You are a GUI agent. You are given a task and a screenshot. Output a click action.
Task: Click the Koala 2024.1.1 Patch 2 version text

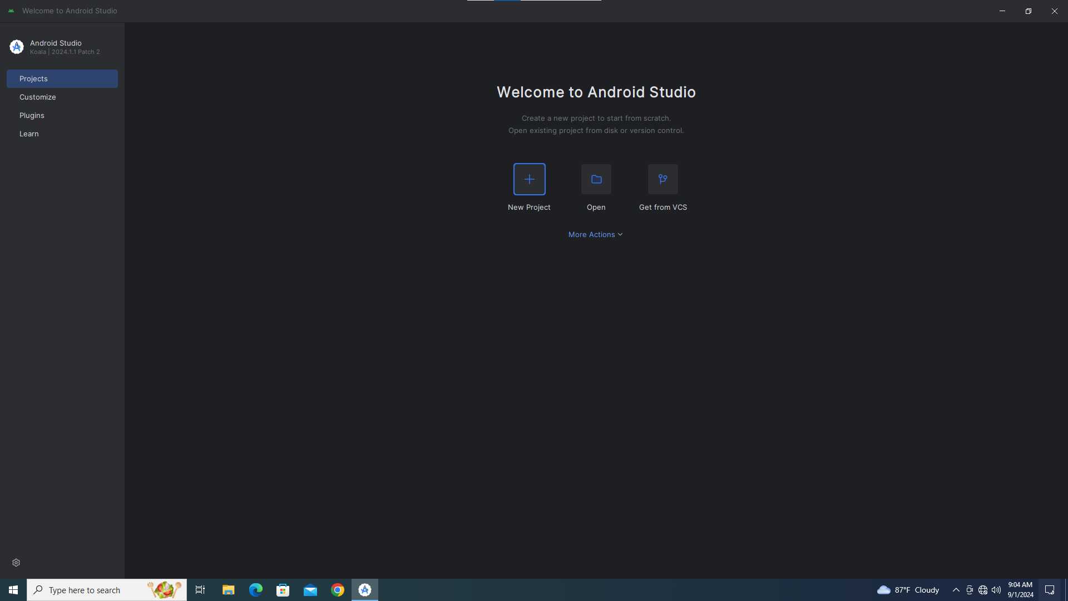coord(65,52)
